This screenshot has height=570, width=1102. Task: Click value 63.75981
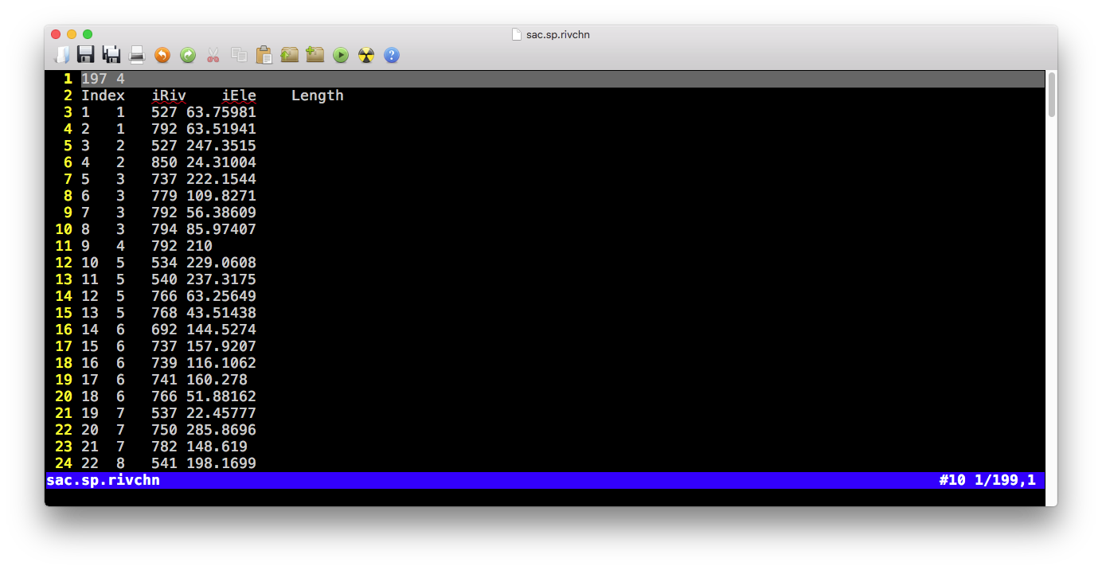coord(221,112)
